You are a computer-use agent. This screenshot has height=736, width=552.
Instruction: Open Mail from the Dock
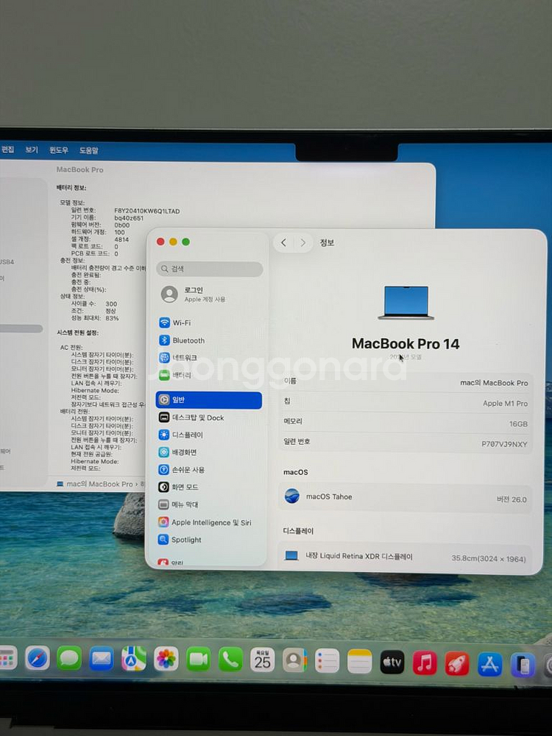(x=102, y=659)
